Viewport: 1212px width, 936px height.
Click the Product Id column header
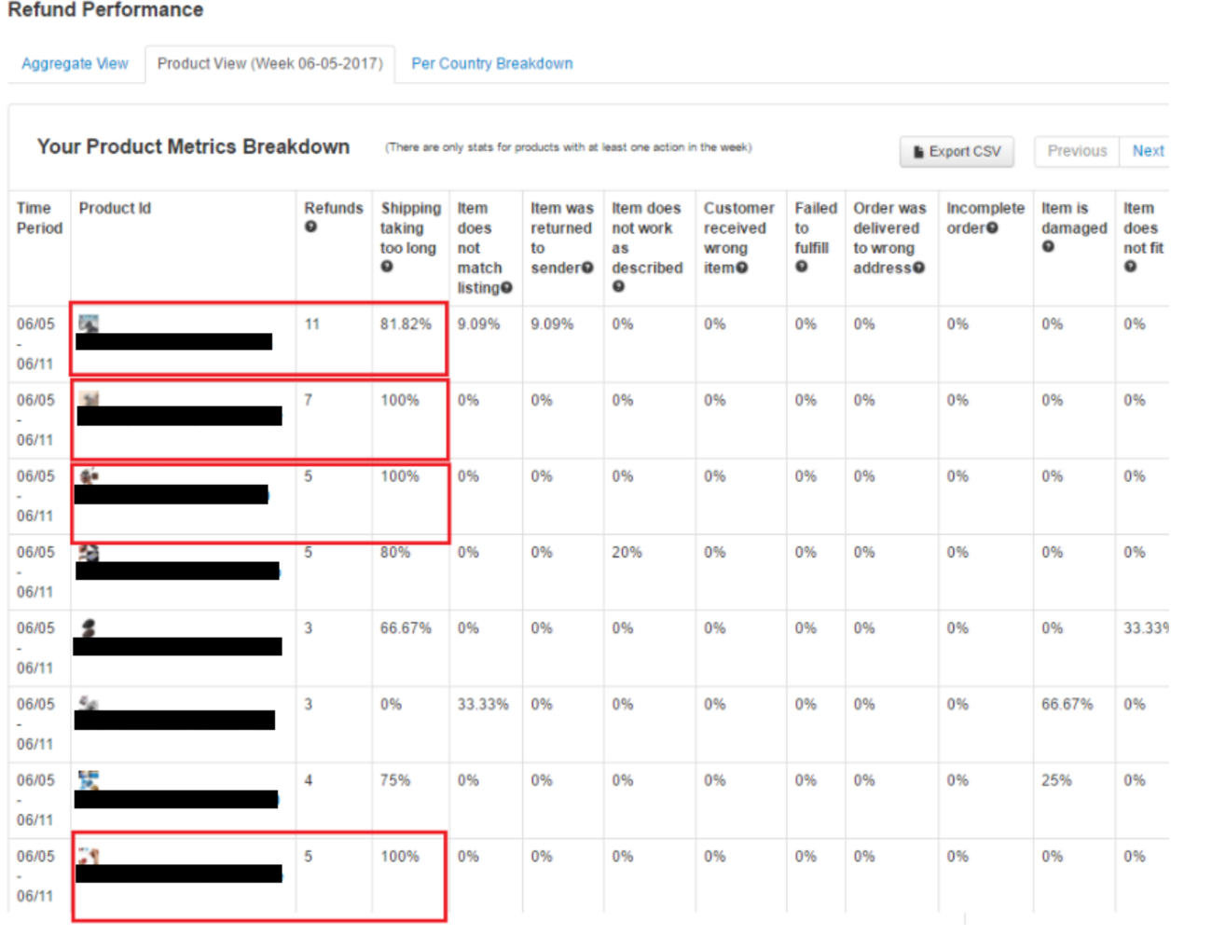115,208
